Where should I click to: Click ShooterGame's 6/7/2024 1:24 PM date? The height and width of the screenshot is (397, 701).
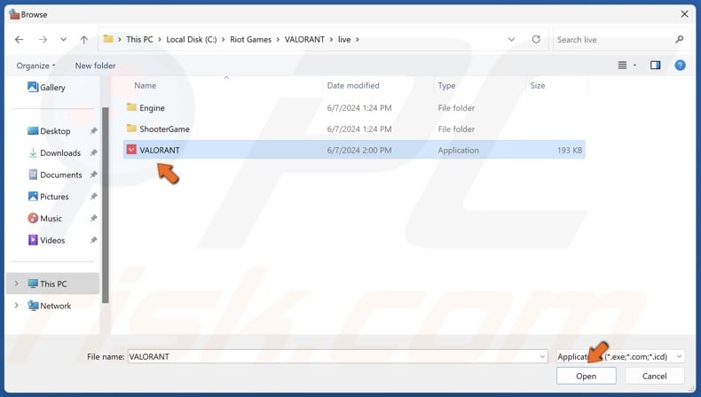(359, 129)
